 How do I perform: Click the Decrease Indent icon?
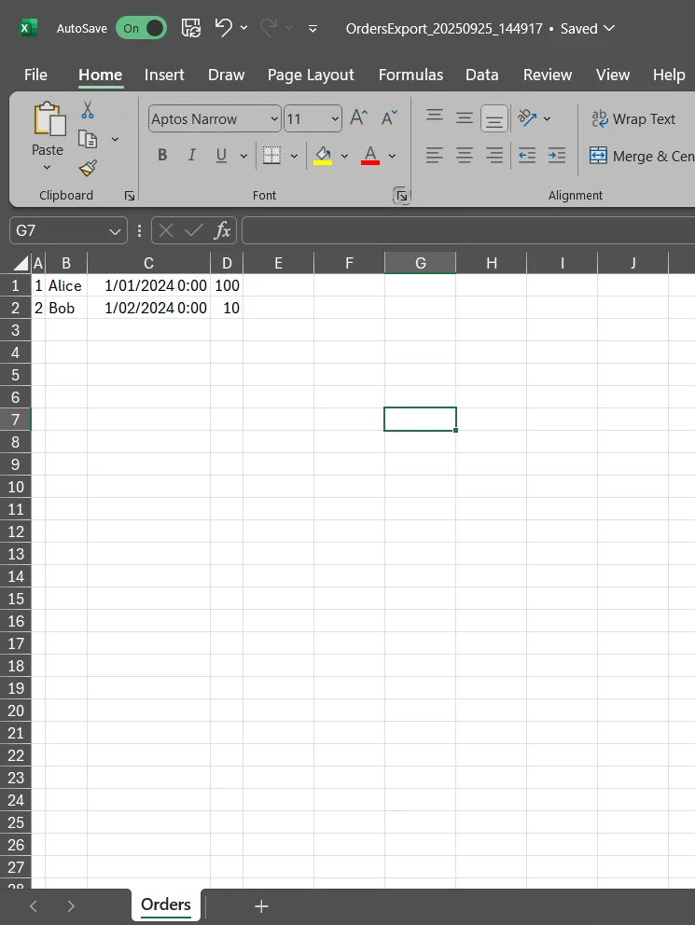[527, 156]
